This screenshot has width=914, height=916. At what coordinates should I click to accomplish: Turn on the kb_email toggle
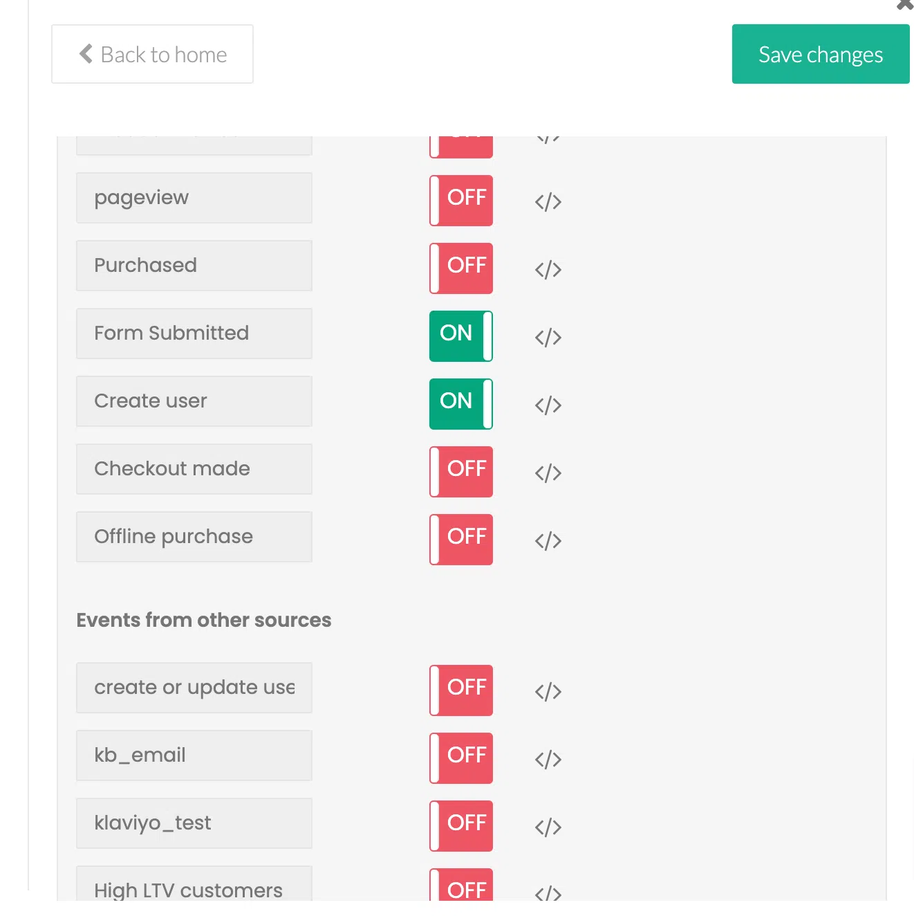[461, 758]
